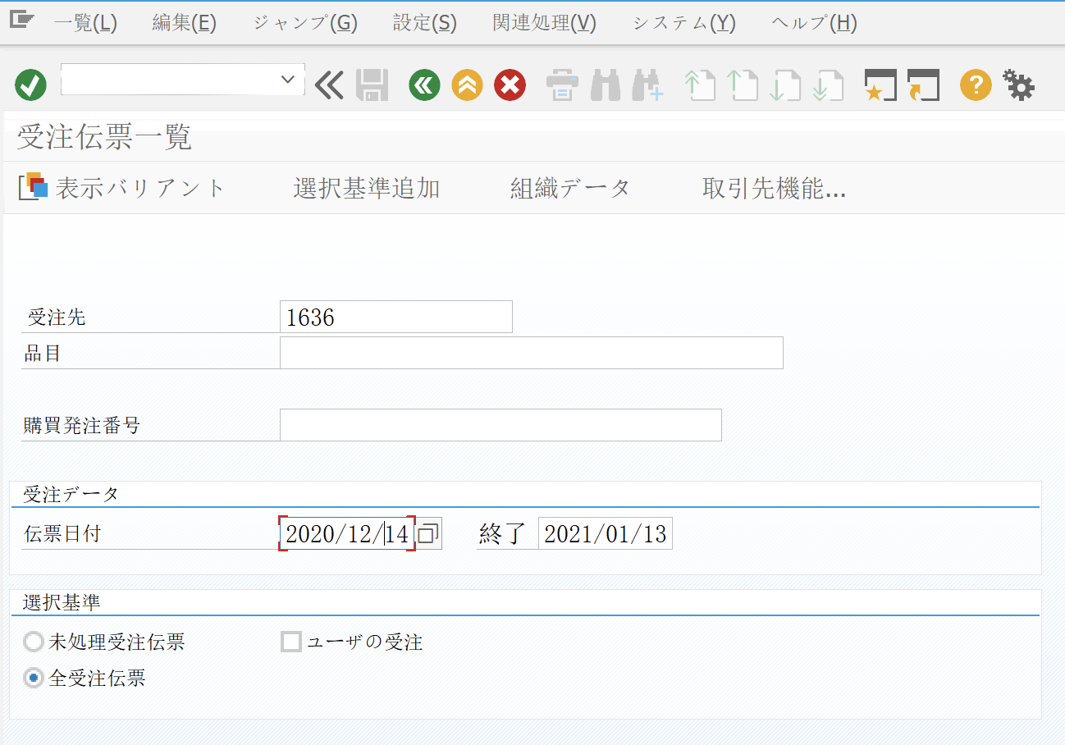Click the 選択基準追加 button
1065x745 pixels.
coord(366,187)
